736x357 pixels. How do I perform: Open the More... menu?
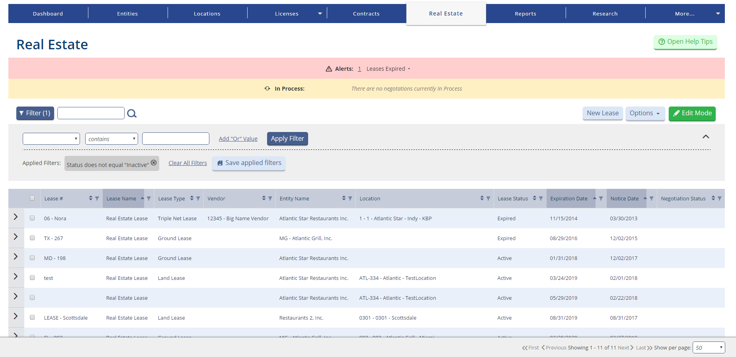pos(685,14)
